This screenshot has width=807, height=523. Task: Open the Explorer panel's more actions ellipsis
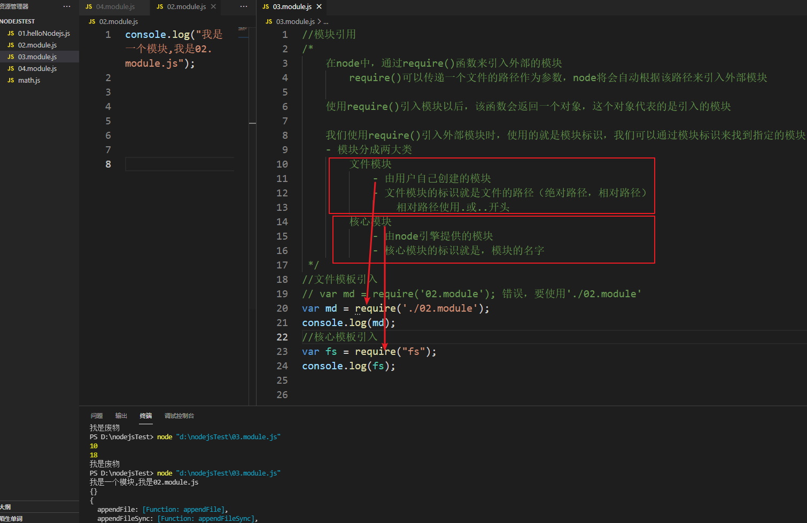tap(67, 6)
